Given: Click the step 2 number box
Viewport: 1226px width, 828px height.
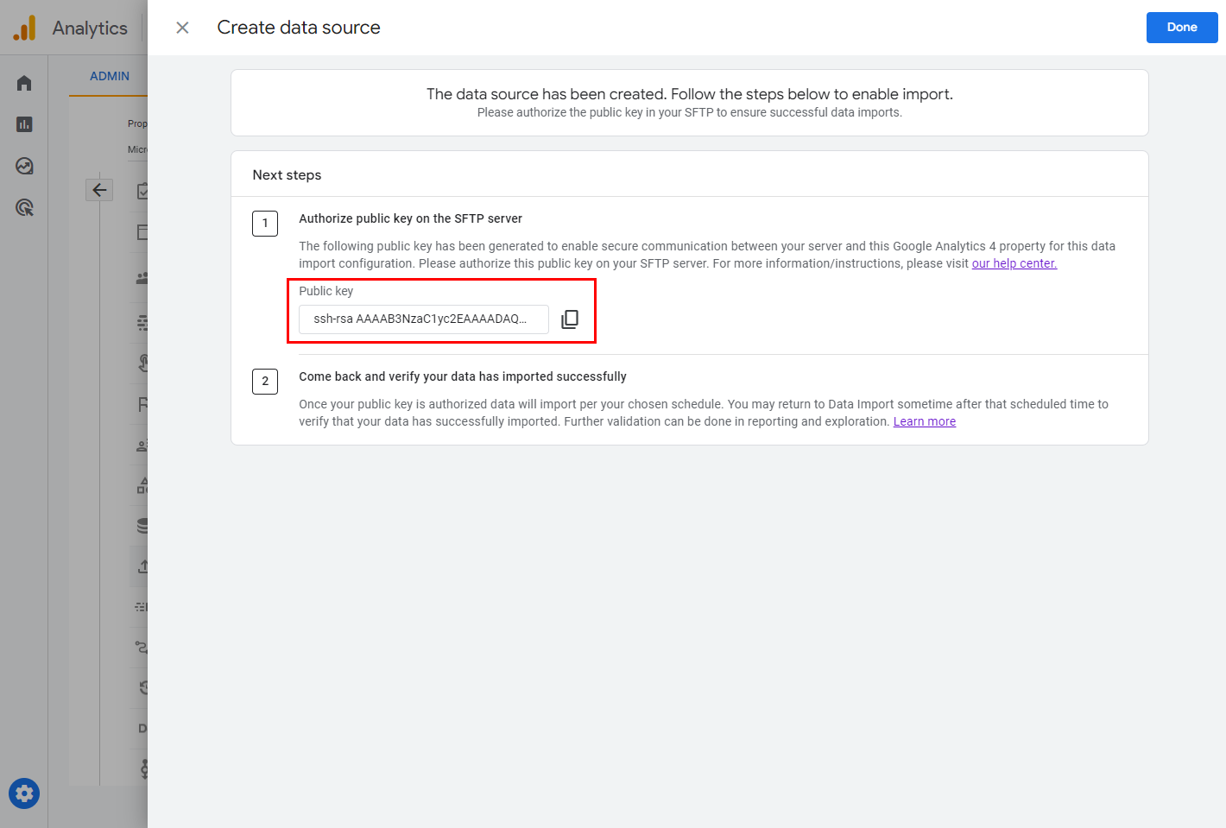Looking at the screenshot, I should click(x=265, y=381).
